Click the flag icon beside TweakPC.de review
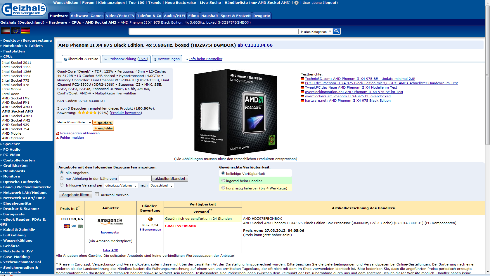This screenshot has height=276, width=490. click(x=302, y=87)
